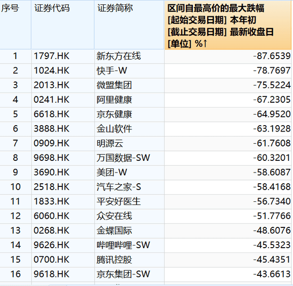Image resolution: width=293 pixels, height=286 pixels.
Task: Click the 腾讯控股 cell
Action: coord(129,260)
